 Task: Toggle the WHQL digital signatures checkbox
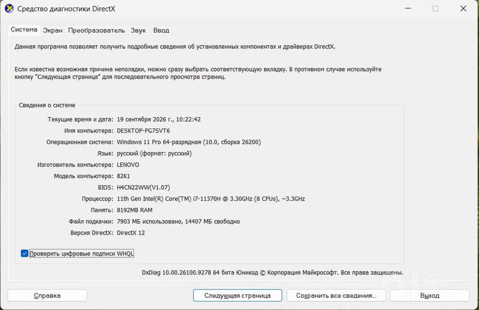click(24, 253)
